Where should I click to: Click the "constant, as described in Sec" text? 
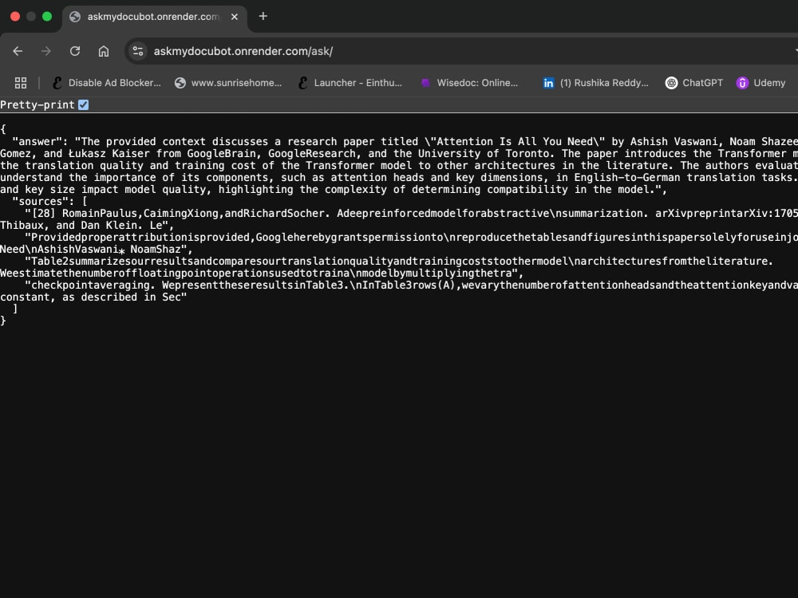point(93,297)
